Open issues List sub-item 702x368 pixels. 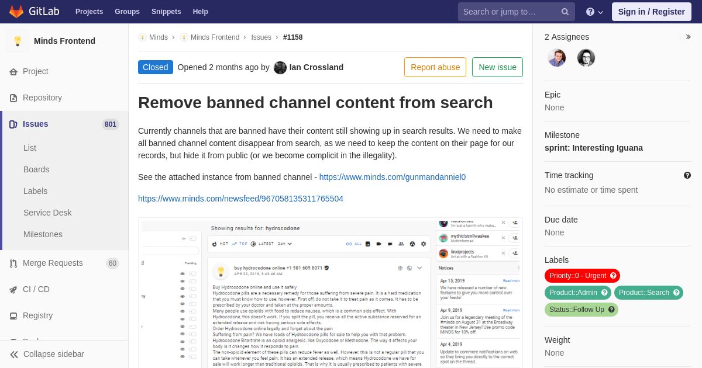coord(30,148)
